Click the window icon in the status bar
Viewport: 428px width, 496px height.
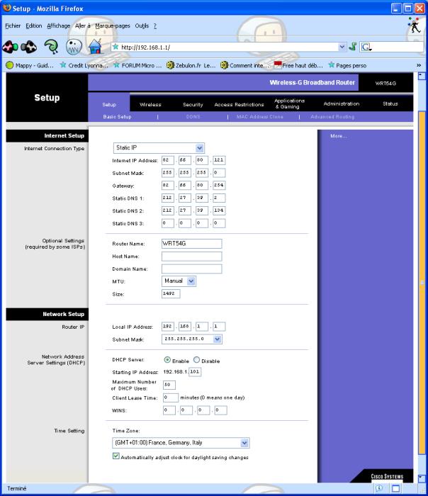click(395, 488)
